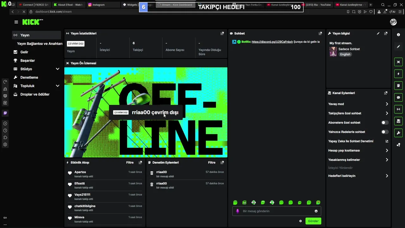Open Yavaş mod options

click(x=358, y=104)
